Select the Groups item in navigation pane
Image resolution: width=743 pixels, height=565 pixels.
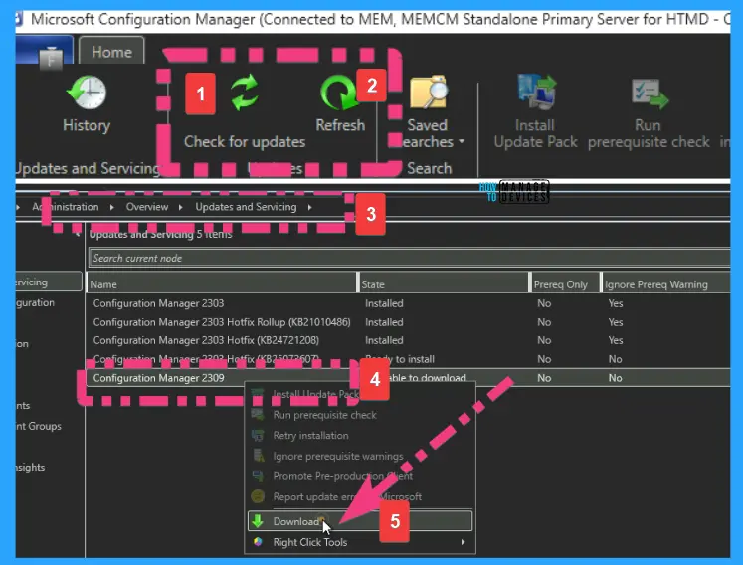click(39, 426)
